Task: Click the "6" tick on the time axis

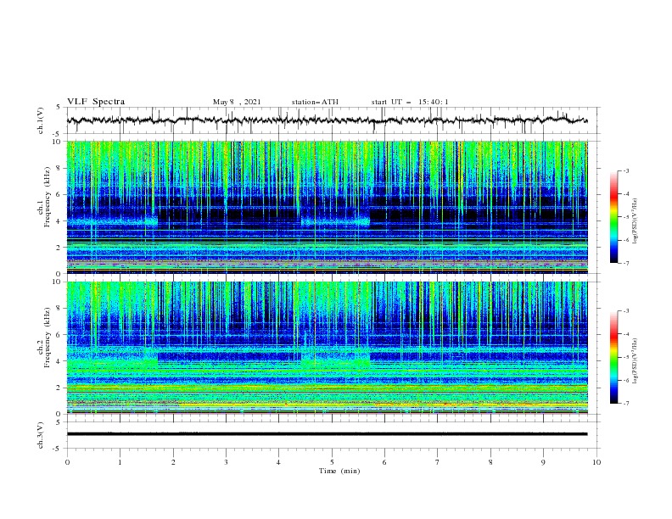Action: (x=385, y=462)
